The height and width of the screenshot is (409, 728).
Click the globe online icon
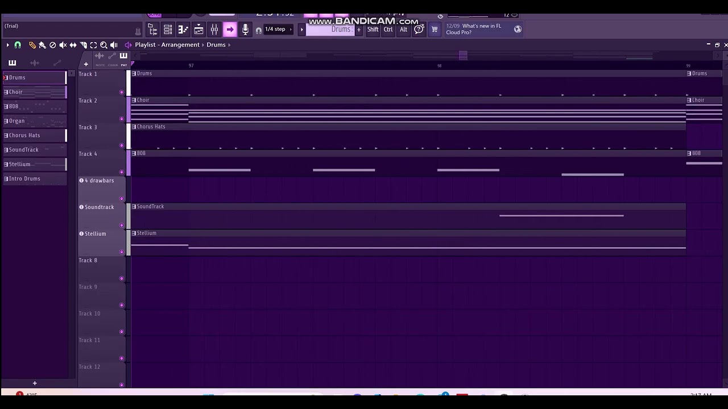click(x=518, y=29)
